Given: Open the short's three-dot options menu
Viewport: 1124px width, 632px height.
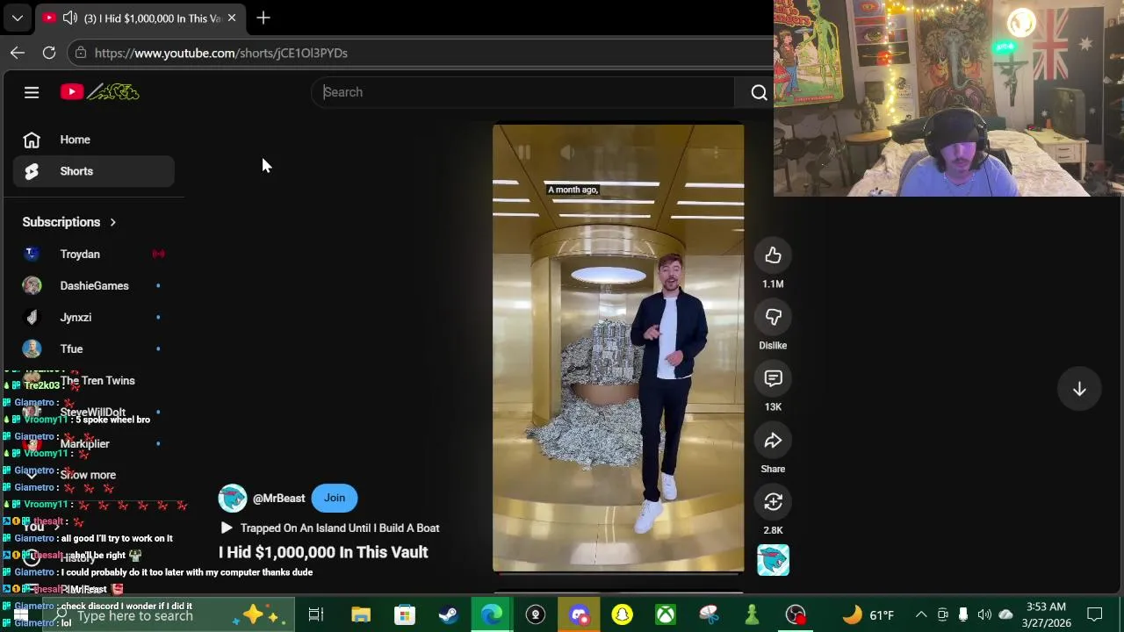Looking at the screenshot, I should click(716, 153).
